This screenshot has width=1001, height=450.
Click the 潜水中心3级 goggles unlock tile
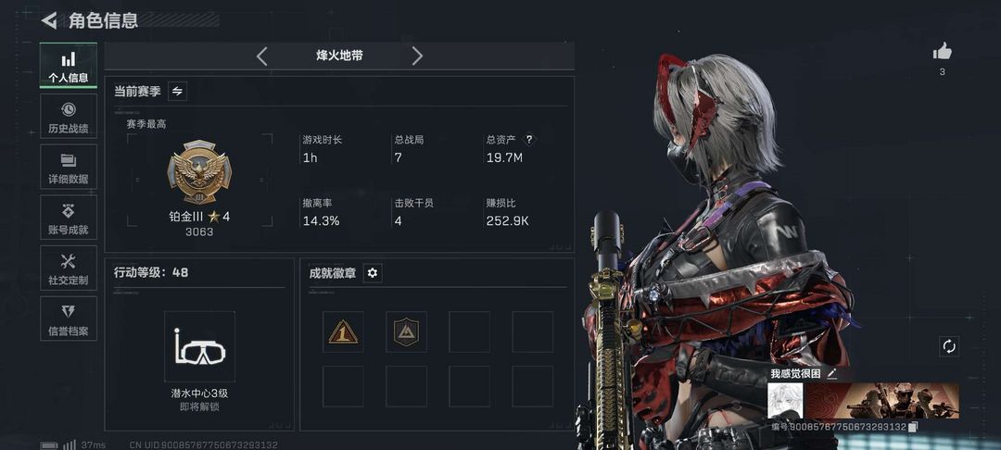(199, 346)
